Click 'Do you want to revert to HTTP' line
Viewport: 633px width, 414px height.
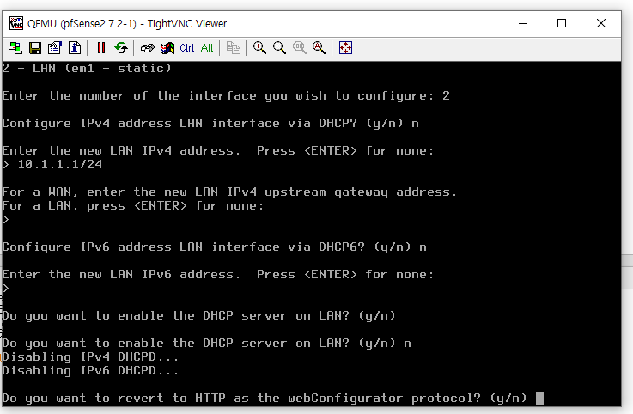tap(265, 399)
